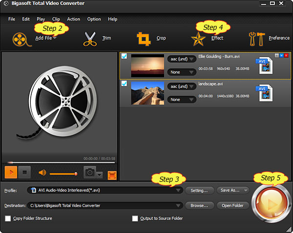Toggle full screen preview icon
Viewport: 293px width, 233px height.
pyautogui.click(x=112, y=175)
